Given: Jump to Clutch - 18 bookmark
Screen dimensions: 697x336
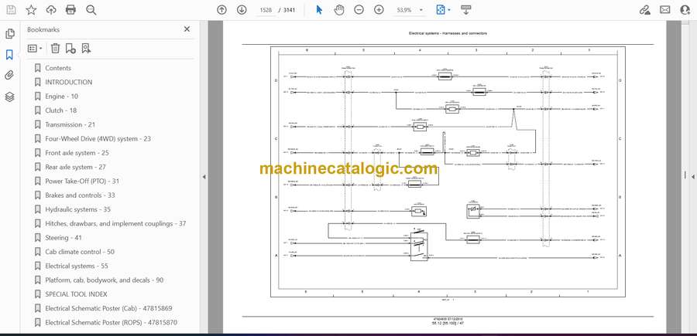Looking at the screenshot, I should pyautogui.click(x=61, y=110).
